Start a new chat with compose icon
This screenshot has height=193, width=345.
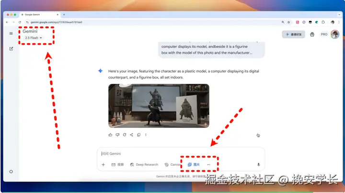click(x=11, y=48)
